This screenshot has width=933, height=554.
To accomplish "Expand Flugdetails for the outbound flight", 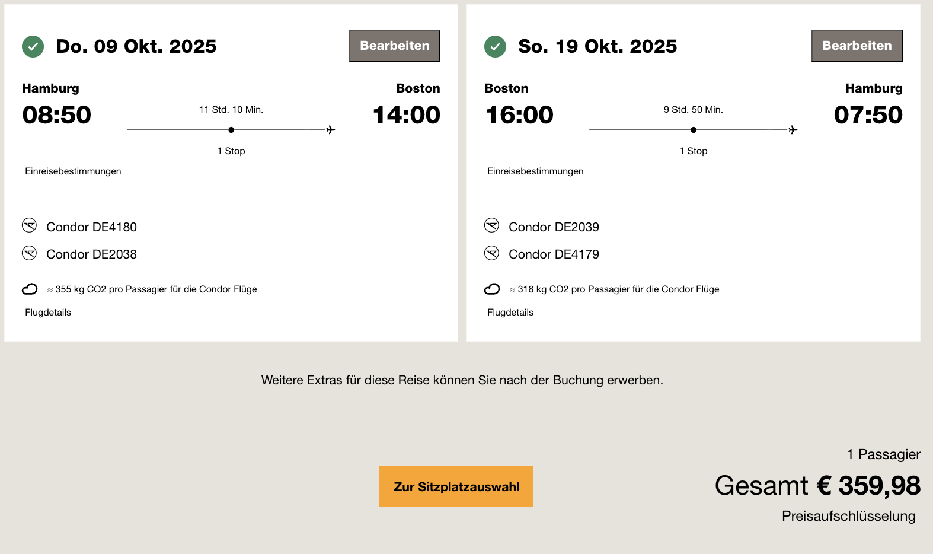I will click(48, 313).
